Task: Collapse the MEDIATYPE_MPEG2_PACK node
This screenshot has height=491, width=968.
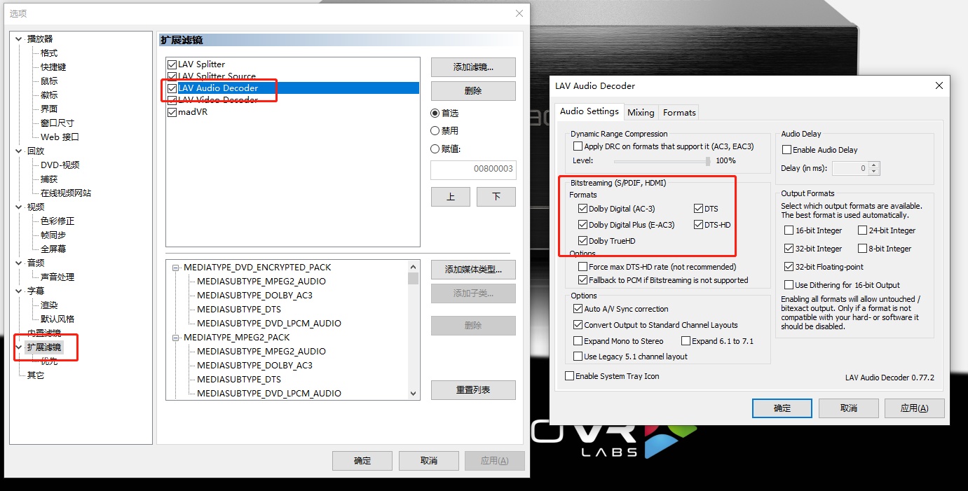Action: [x=175, y=338]
